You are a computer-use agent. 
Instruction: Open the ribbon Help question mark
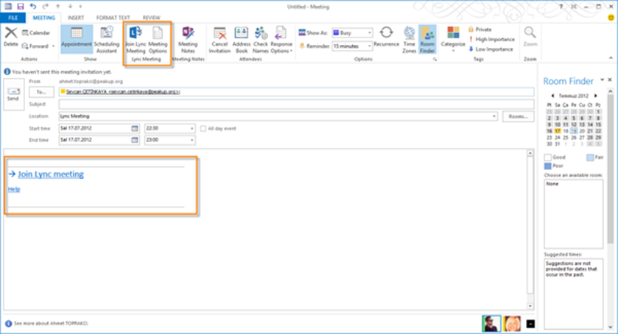point(561,7)
